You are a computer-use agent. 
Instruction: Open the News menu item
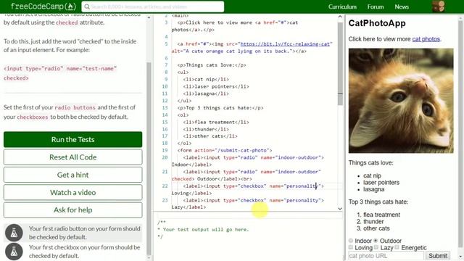(x=402, y=7)
